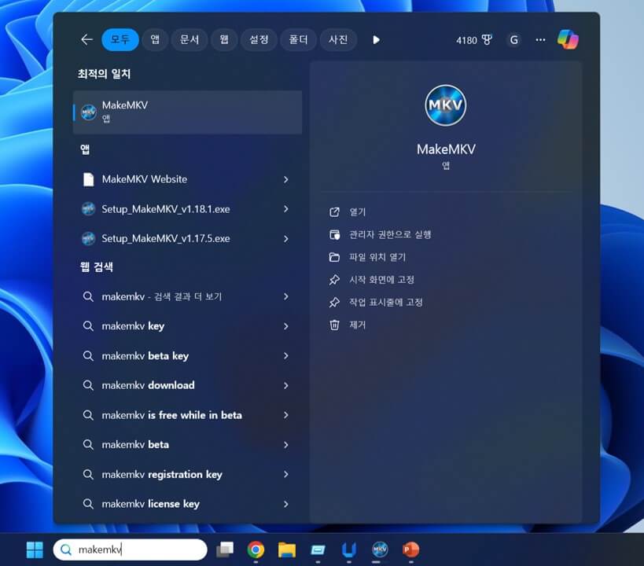Expand Setup_MakeMKV_v1.17.5.exe chevron
Viewport: 644px width, 566px height.
click(286, 239)
